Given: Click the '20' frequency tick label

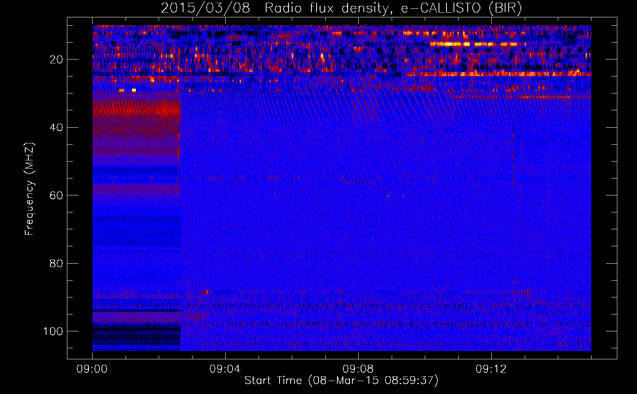Looking at the screenshot, I should 56,59.
